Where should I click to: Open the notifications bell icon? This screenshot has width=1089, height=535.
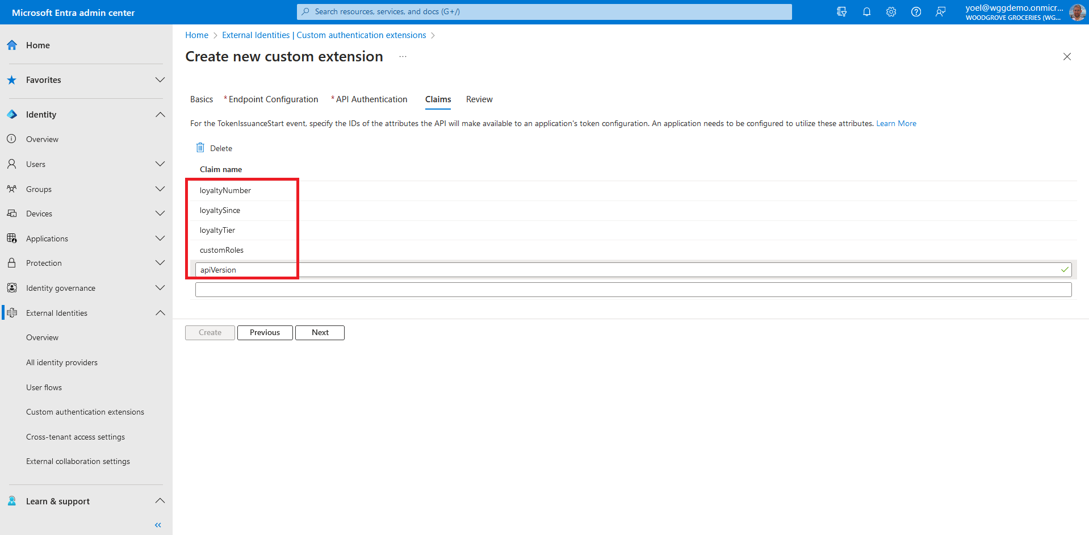click(866, 12)
